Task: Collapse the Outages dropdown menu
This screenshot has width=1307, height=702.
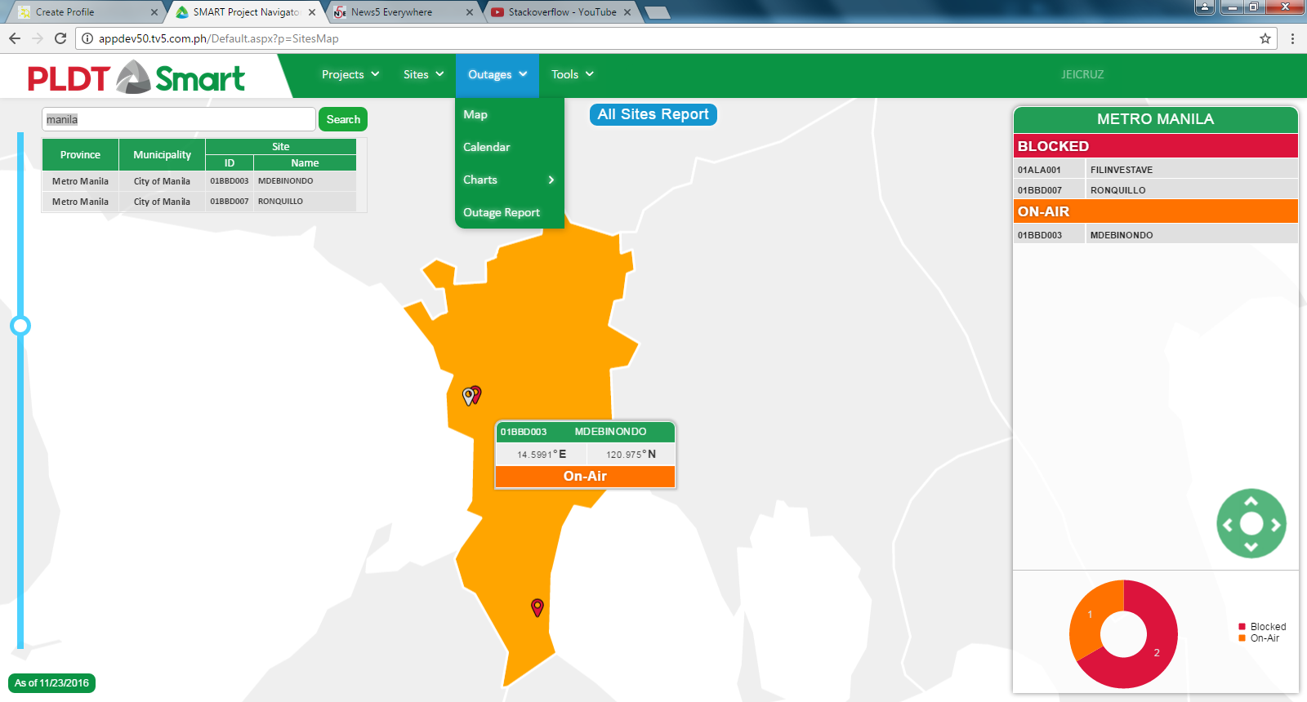Action: (x=497, y=74)
